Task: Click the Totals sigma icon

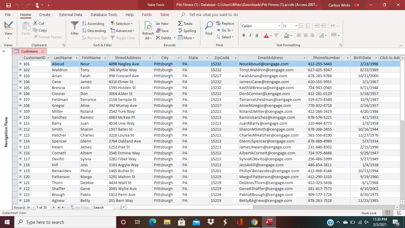Action: 180,23
